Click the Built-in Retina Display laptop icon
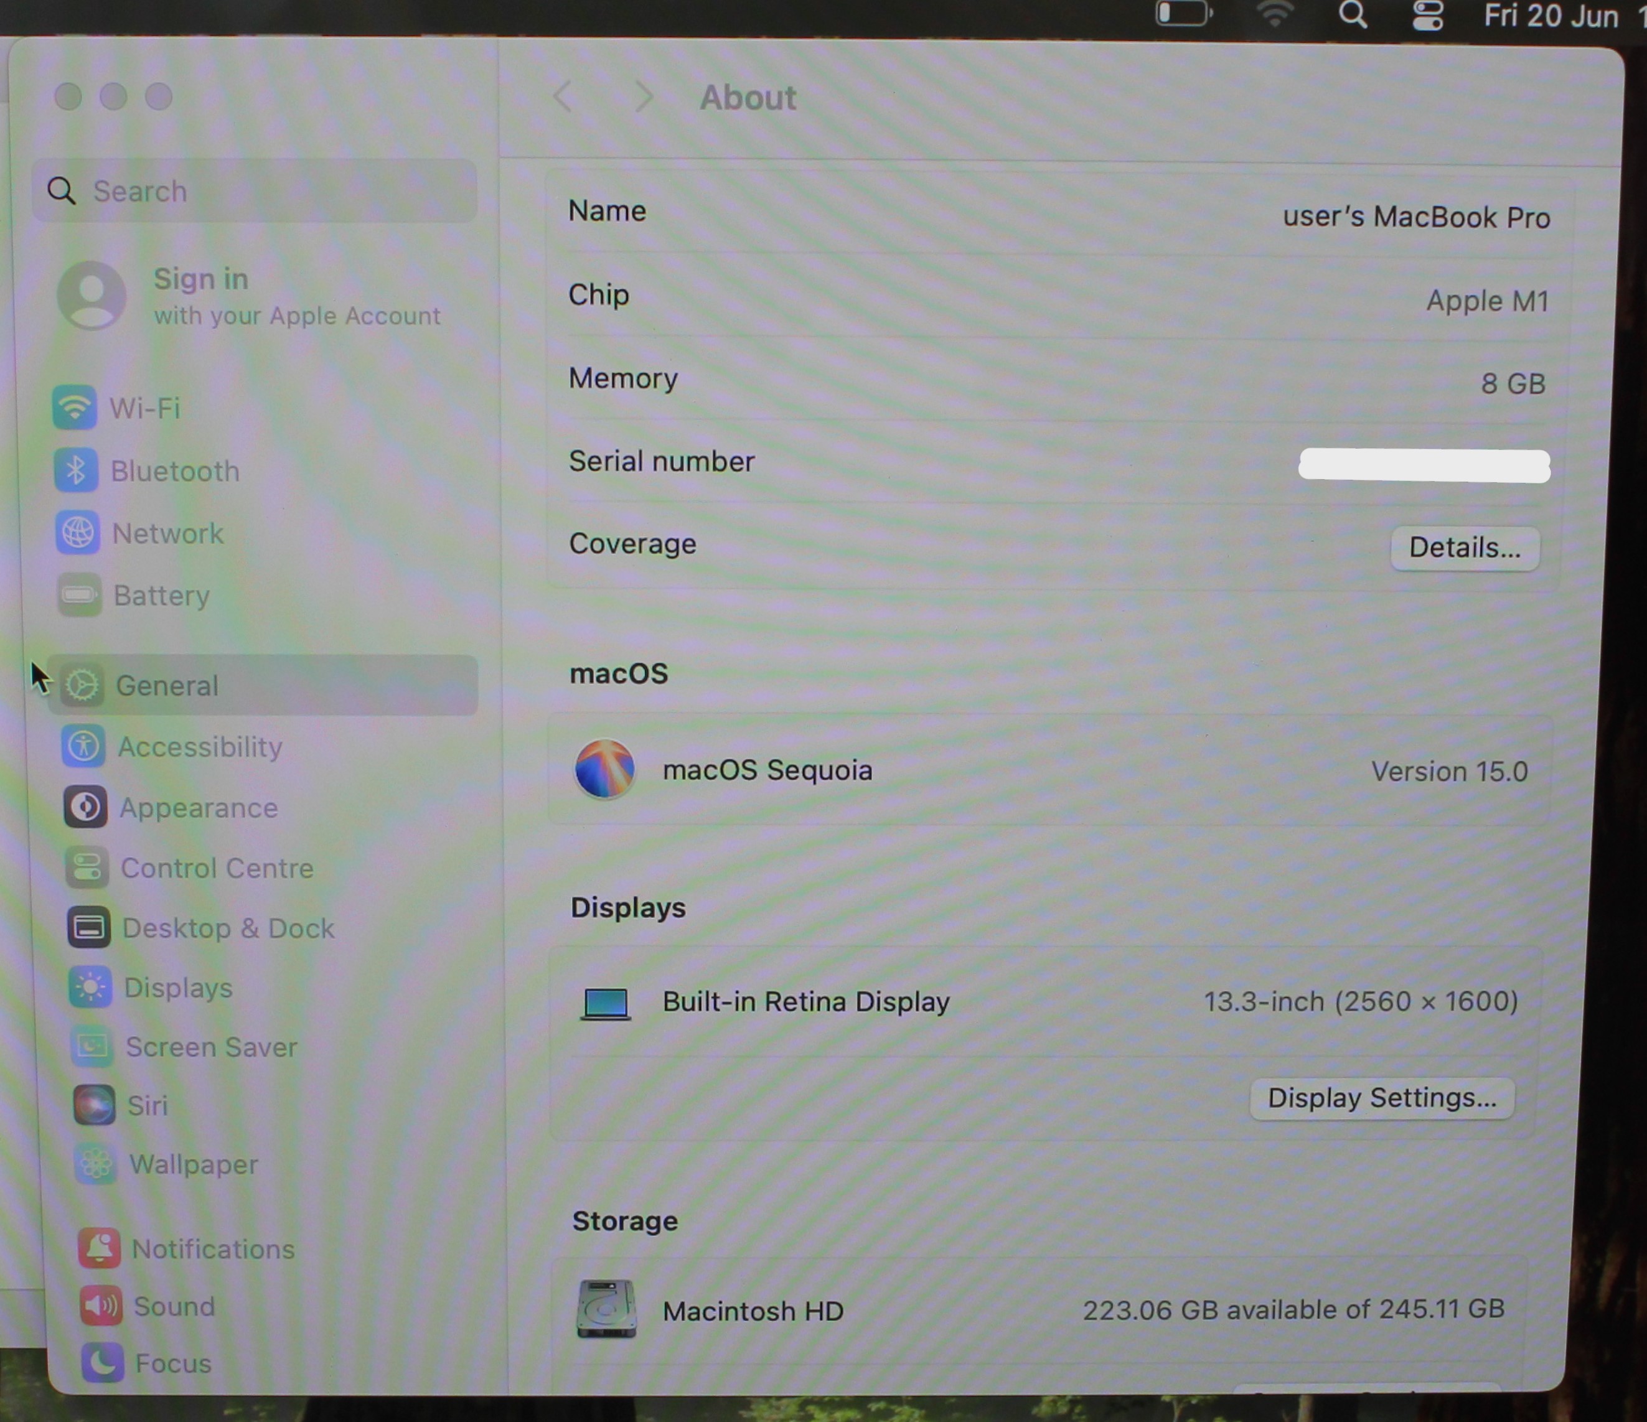The width and height of the screenshot is (1647, 1422). click(606, 1003)
